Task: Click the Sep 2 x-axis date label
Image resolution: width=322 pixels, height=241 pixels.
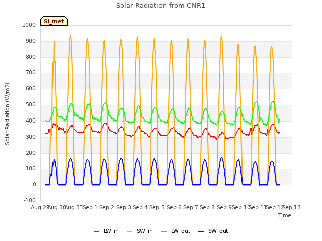Action: [107, 207]
